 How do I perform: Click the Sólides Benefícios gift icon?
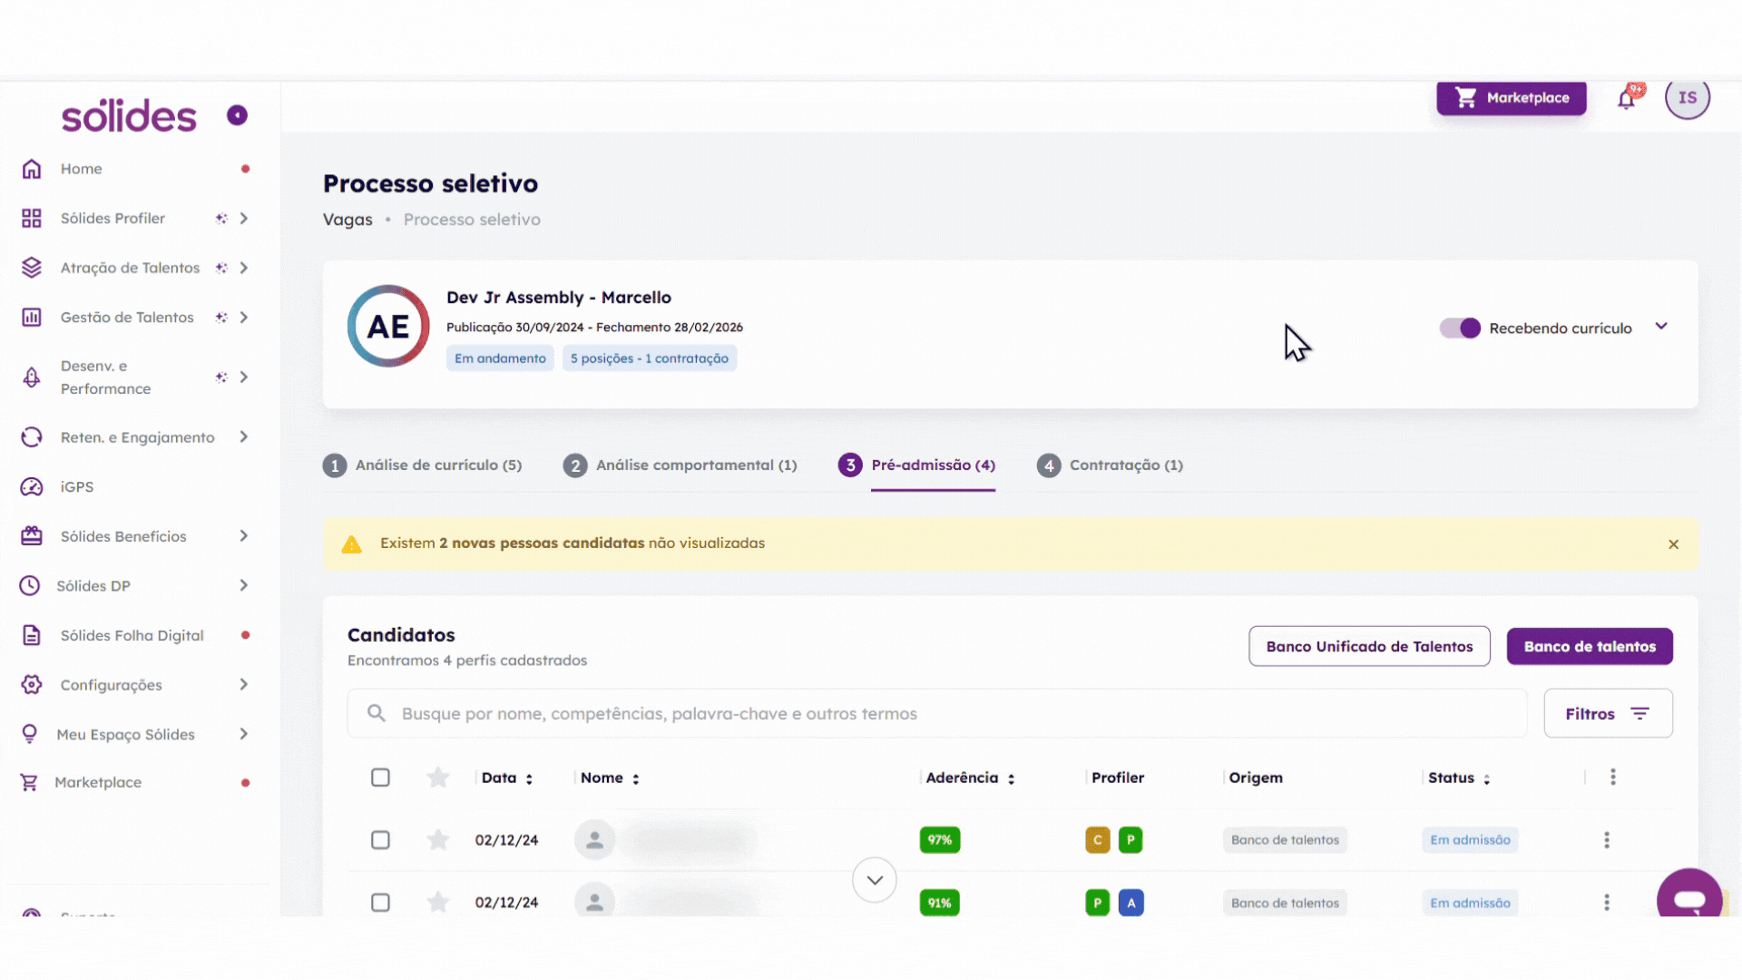[x=32, y=536]
